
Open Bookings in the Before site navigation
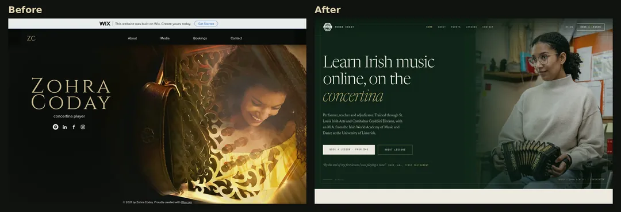point(200,38)
